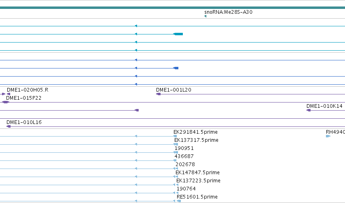The image size is (345, 203).
Task: Click the DME1-015P22 purple glyph
Action: click(6, 102)
